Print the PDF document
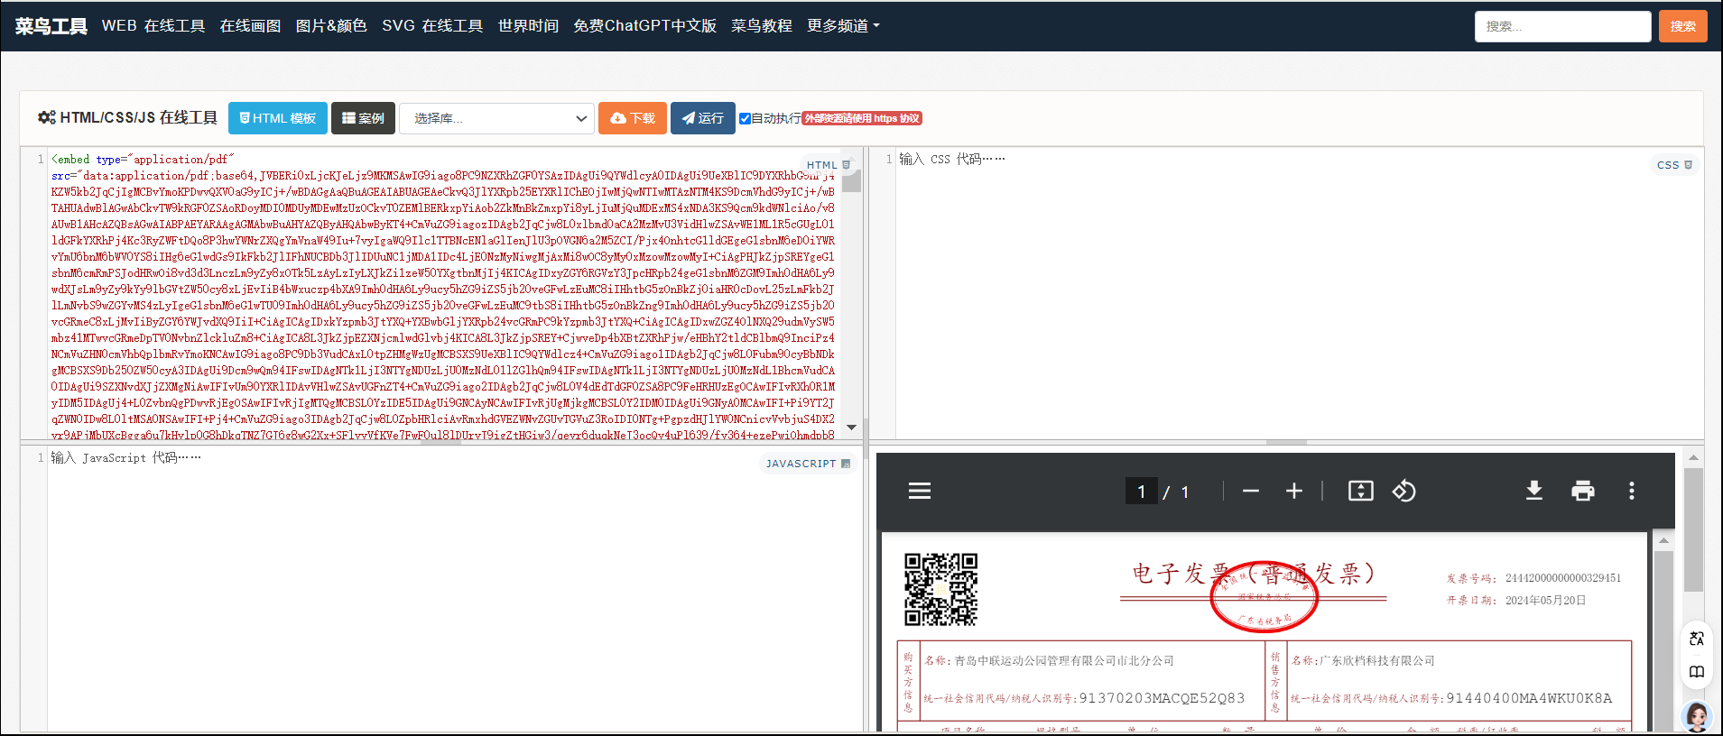Viewport: 1723px width, 736px height. pos(1583,491)
